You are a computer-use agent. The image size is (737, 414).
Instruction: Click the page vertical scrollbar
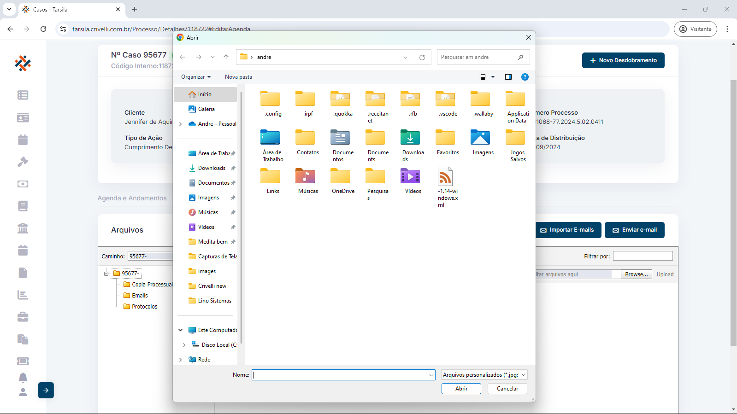(733, 212)
